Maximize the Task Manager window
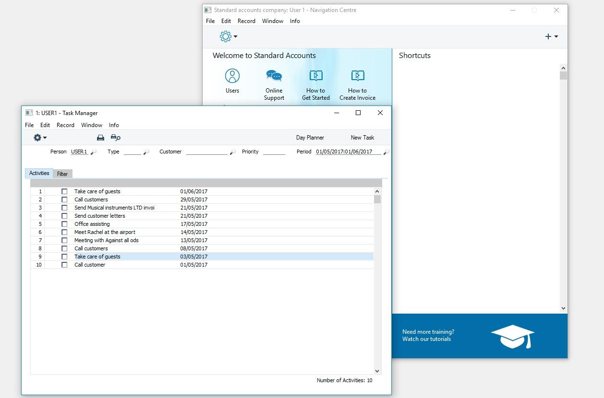This screenshot has width=604, height=398. tap(358, 113)
